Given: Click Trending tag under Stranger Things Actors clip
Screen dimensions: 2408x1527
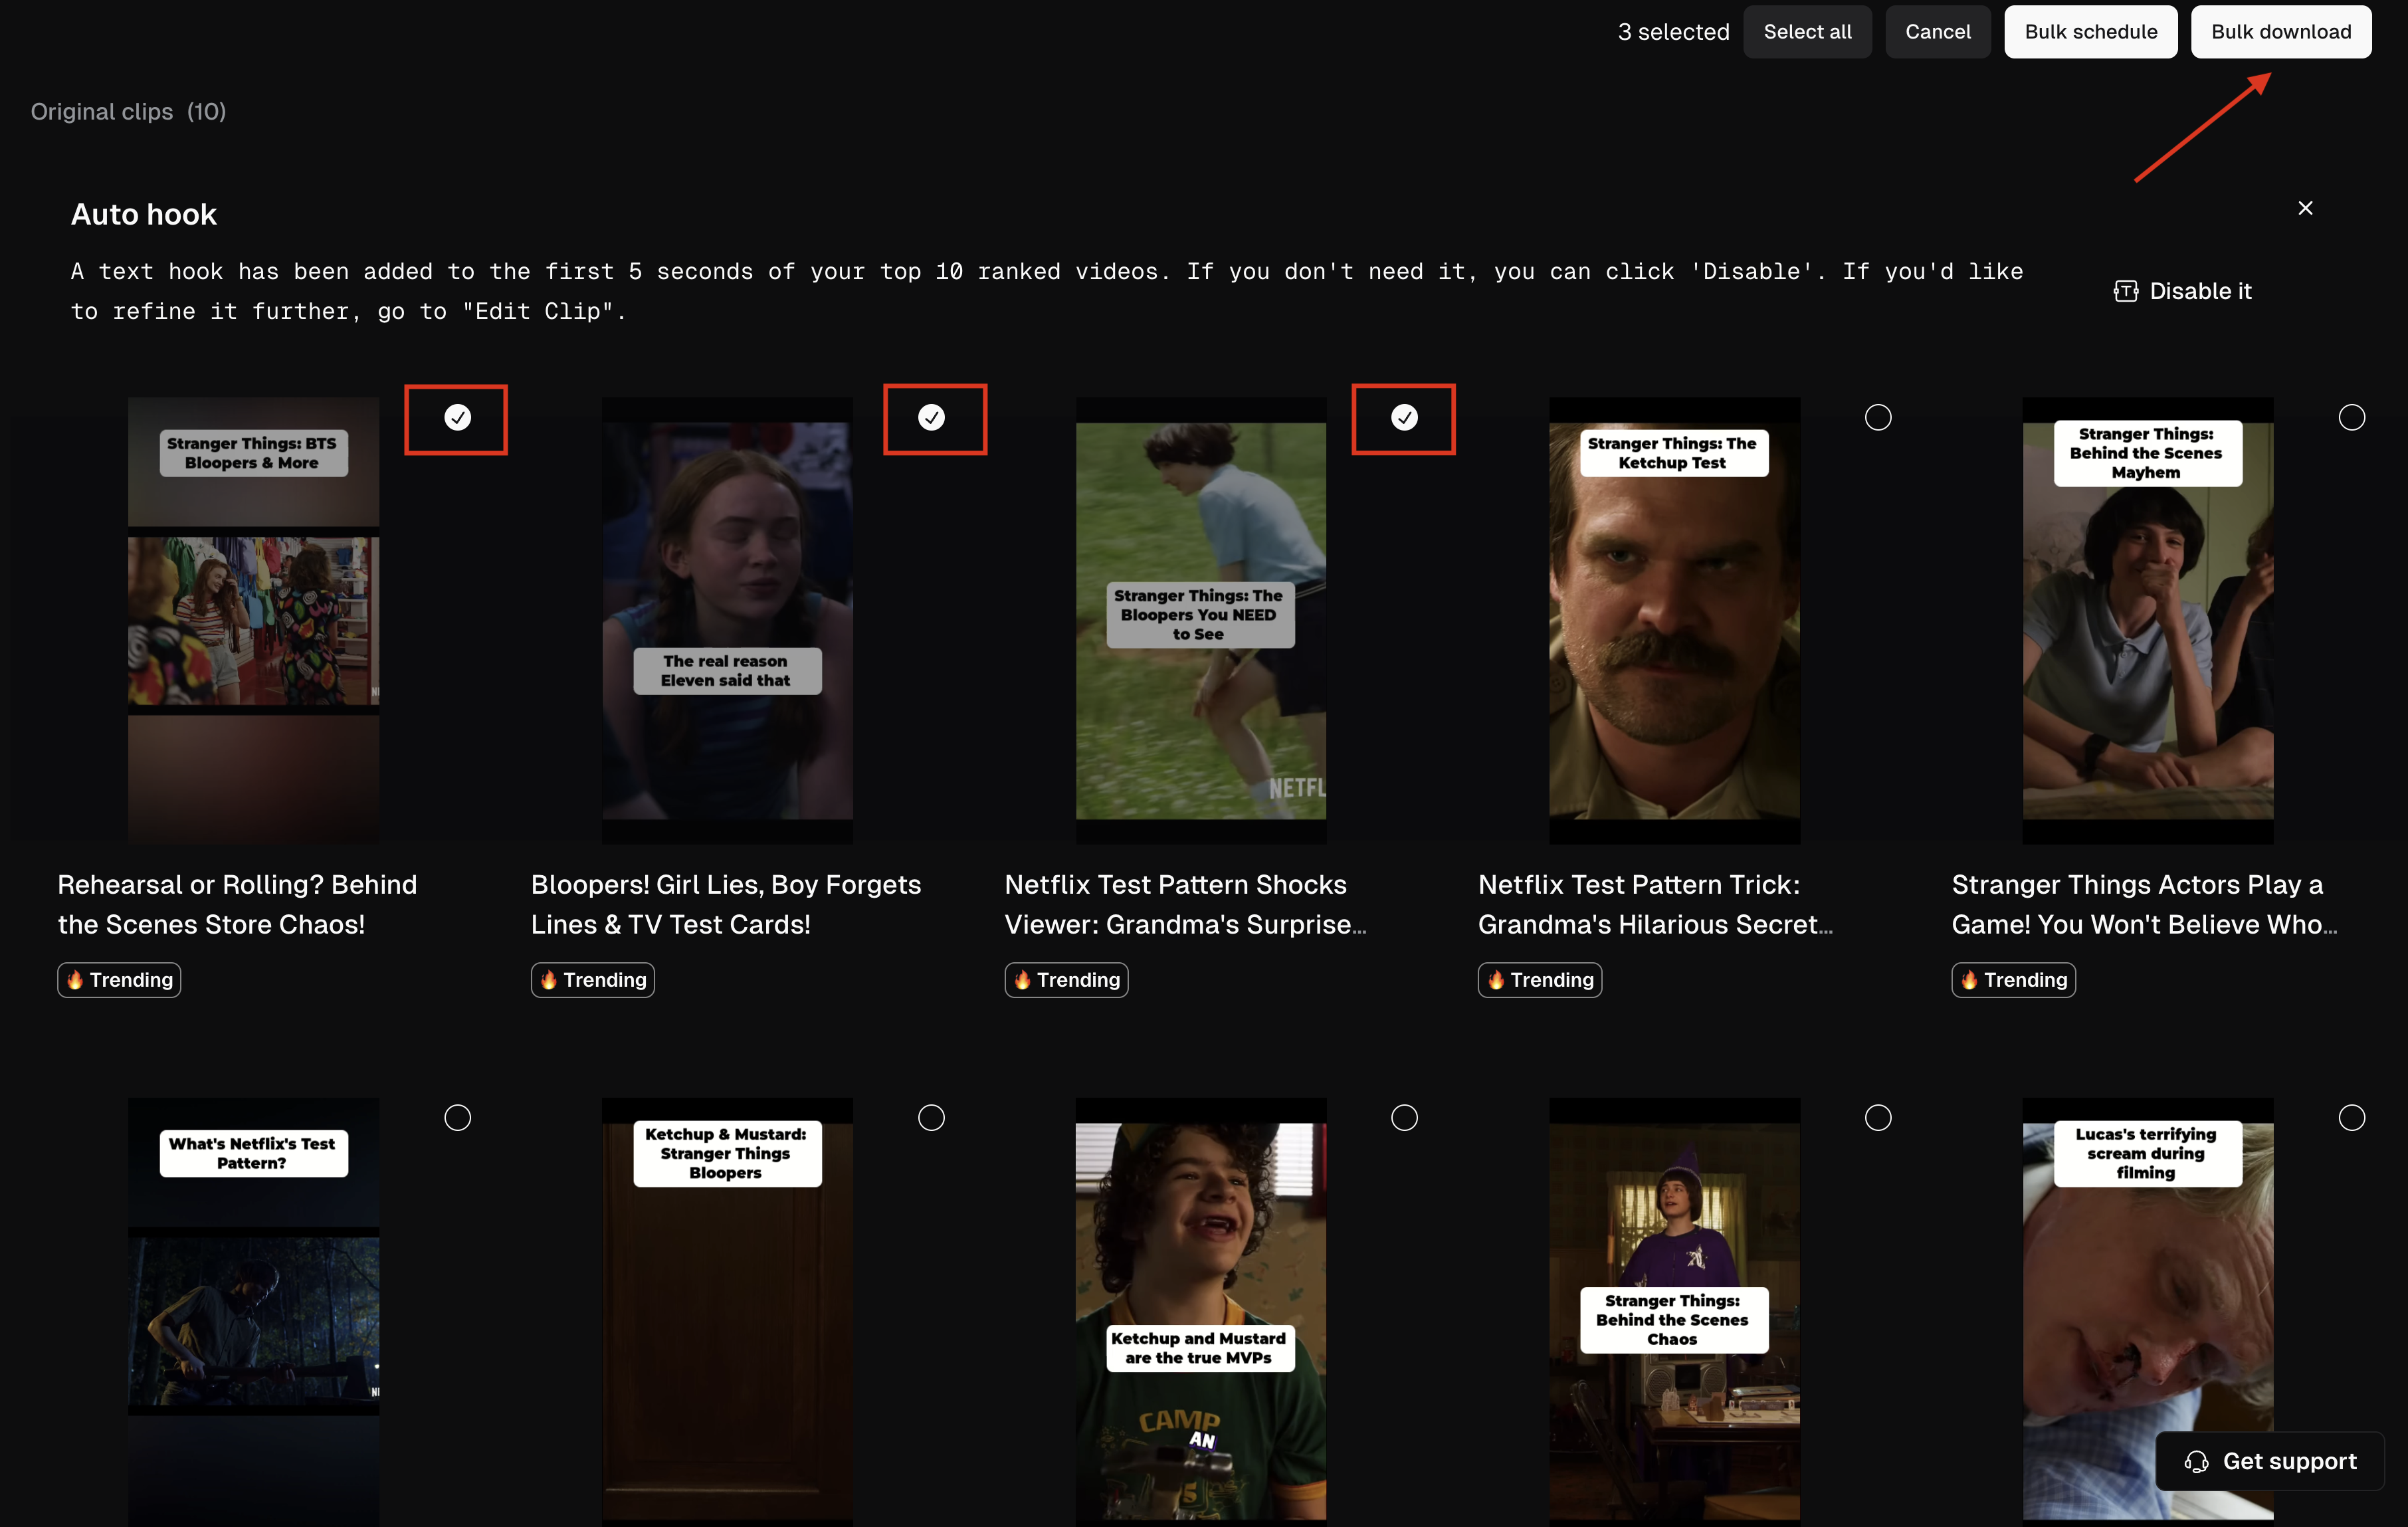Looking at the screenshot, I should point(2013,979).
